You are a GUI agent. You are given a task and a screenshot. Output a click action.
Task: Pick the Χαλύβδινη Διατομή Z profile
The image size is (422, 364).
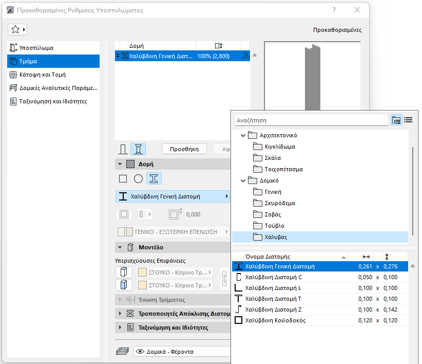point(320,310)
